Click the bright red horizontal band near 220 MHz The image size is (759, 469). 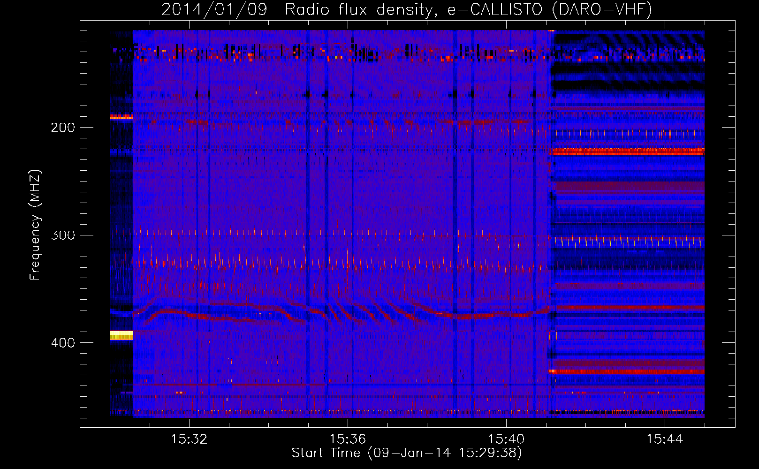[x=626, y=151]
